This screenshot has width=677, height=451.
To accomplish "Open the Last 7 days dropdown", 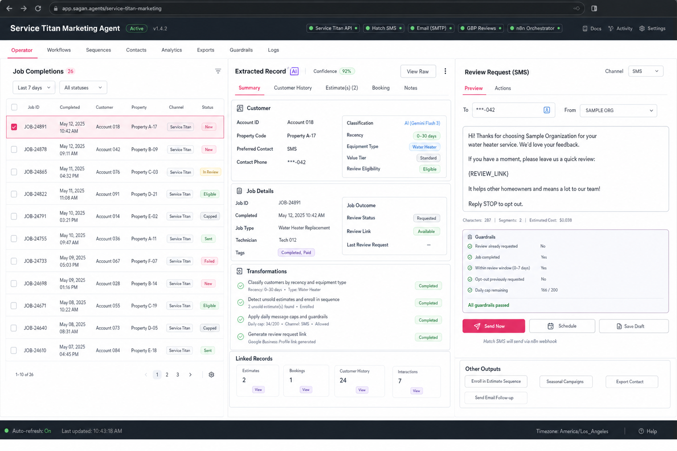I will [x=34, y=88].
